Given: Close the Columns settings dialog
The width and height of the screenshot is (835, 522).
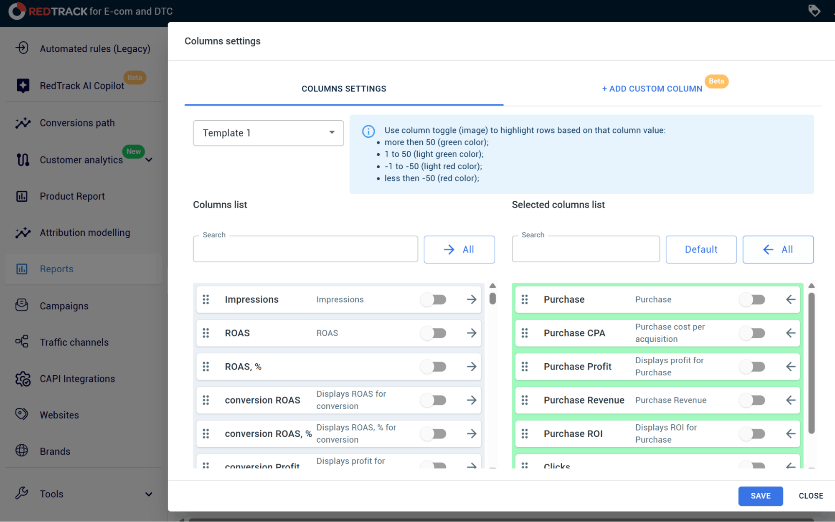Looking at the screenshot, I should tap(811, 496).
